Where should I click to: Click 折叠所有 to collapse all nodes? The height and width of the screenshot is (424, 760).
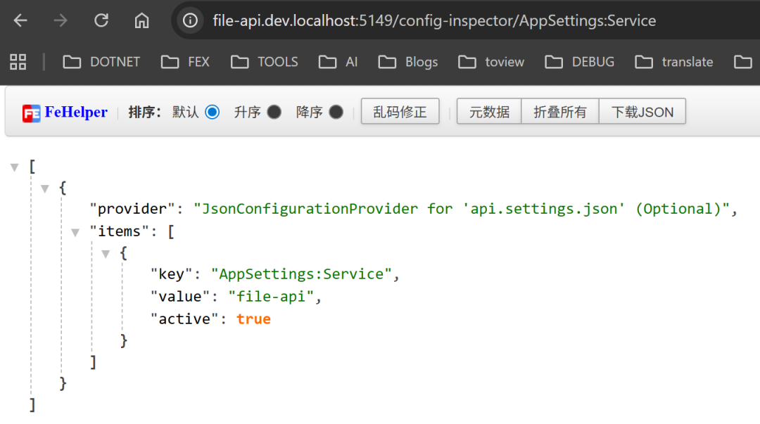[x=559, y=111]
